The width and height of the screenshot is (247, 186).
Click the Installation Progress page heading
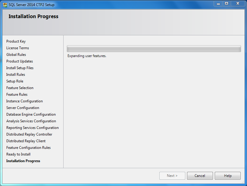click(33, 16)
